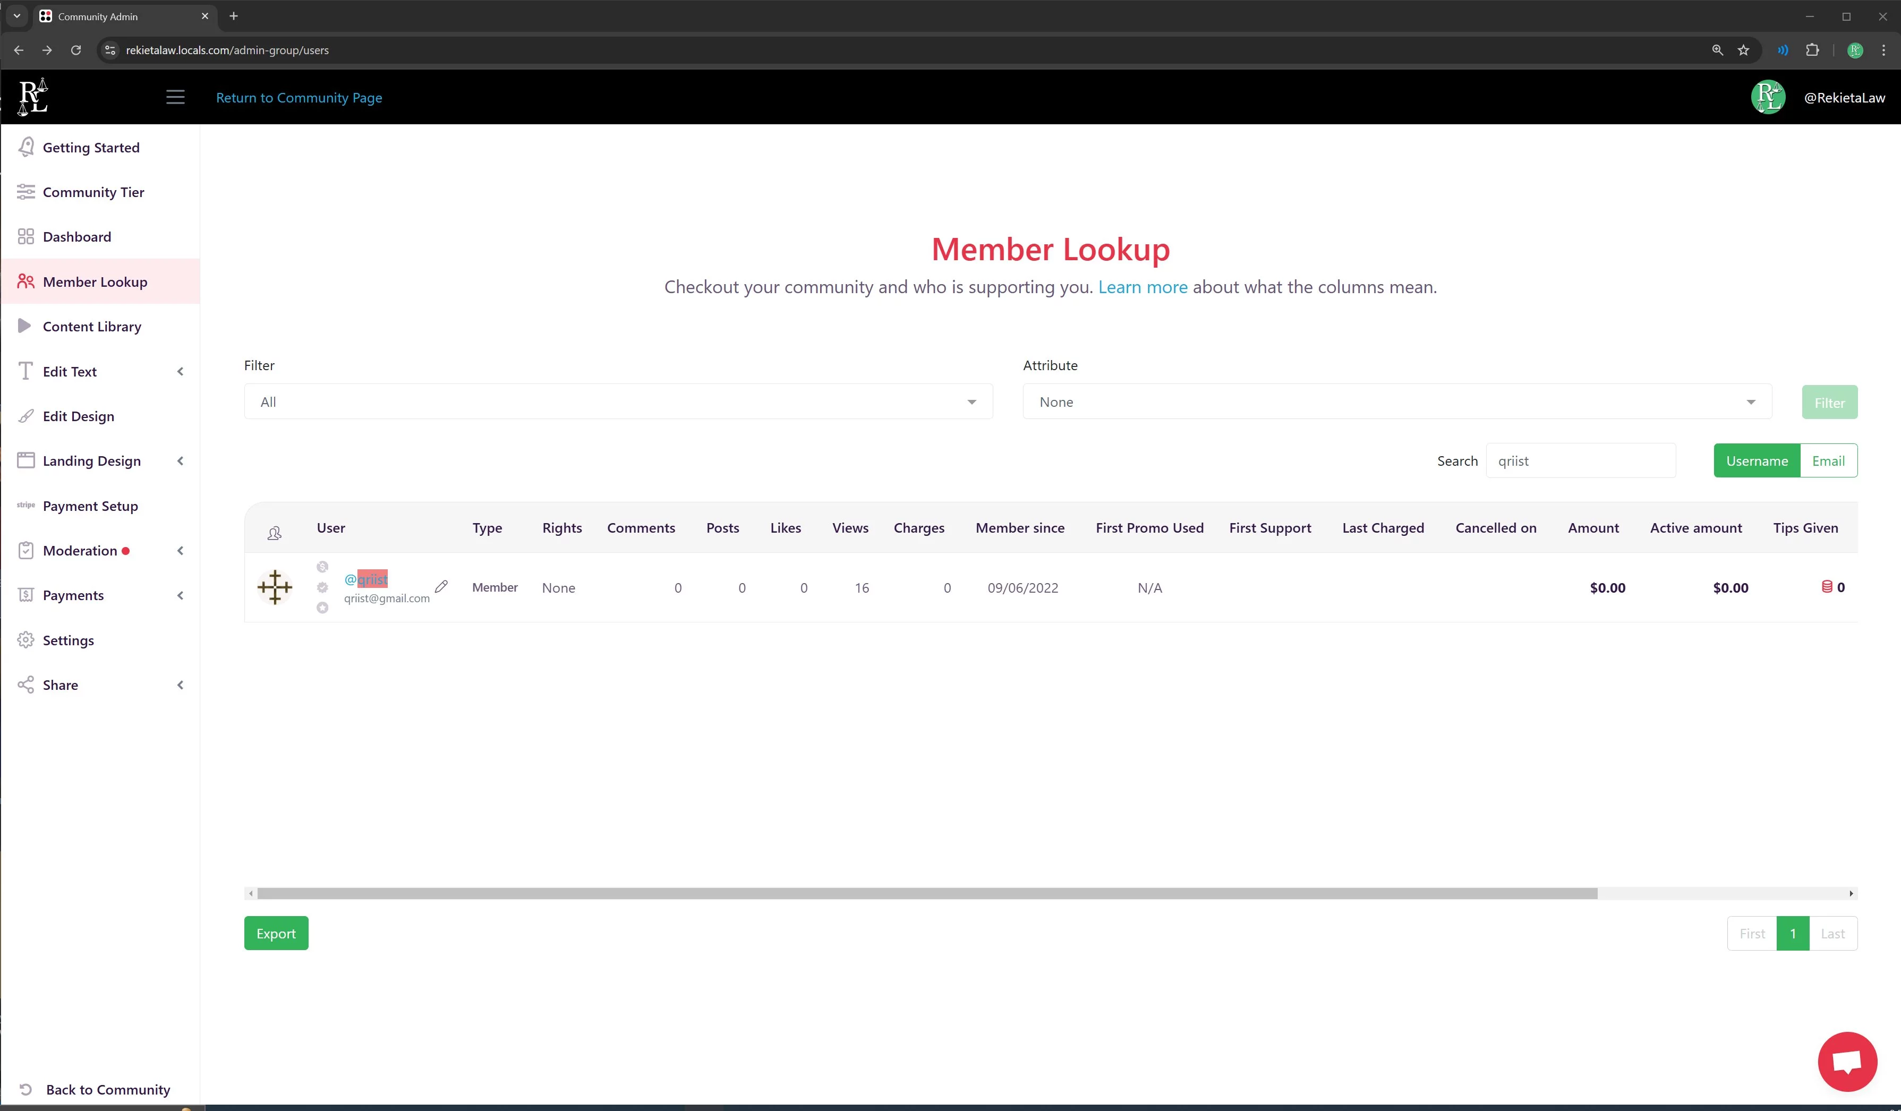Click the Last pagination button
This screenshot has height=1111, width=1901.
pyautogui.click(x=1833, y=933)
